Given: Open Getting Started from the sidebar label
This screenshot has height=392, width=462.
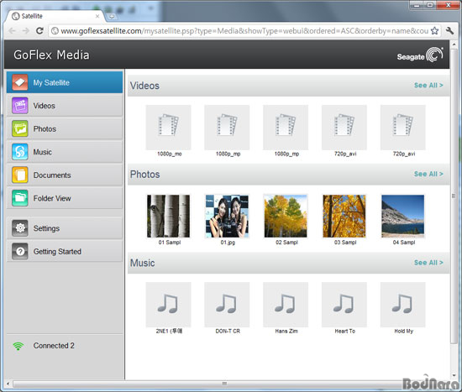Looking at the screenshot, I should [57, 252].
